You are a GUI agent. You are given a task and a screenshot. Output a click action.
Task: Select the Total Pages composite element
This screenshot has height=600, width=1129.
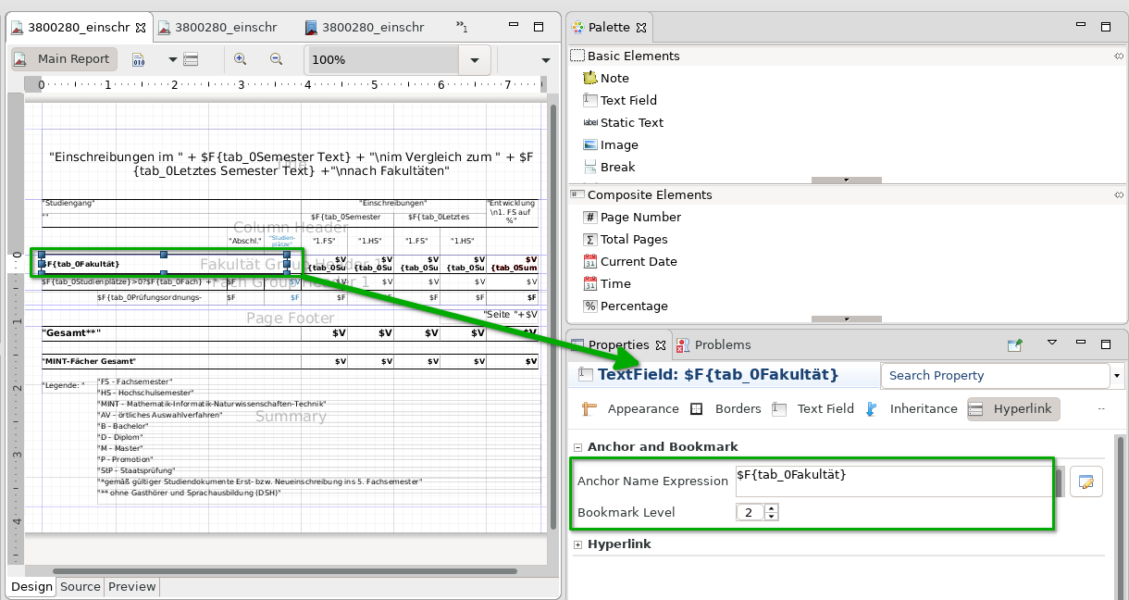626,239
